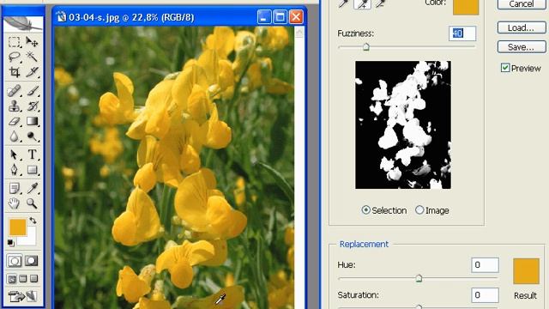Pick the Add to Sample eyedropper
This screenshot has width=549, height=309.
(362, 3)
